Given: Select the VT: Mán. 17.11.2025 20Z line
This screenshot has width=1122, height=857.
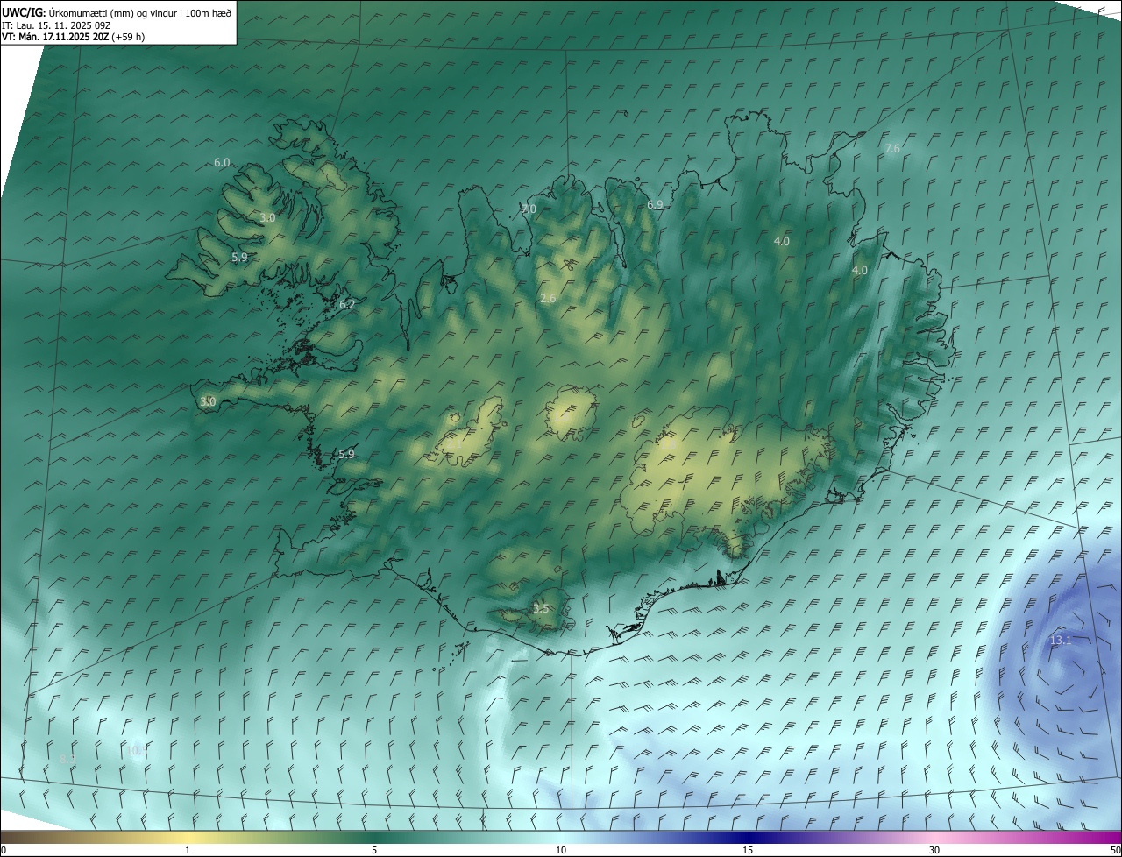Looking at the screenshot, I should pos(73,37).
